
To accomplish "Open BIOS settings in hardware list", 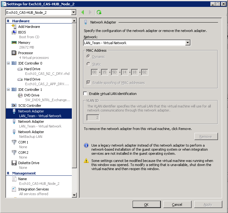I will tap(22, 32).
